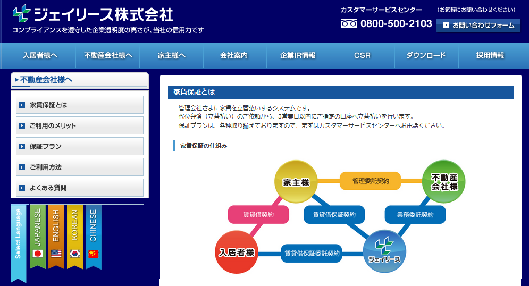The height and width of the screenshot is (286, 529).
Task: Click the free-dial phone icon
Action: [349, 23]
